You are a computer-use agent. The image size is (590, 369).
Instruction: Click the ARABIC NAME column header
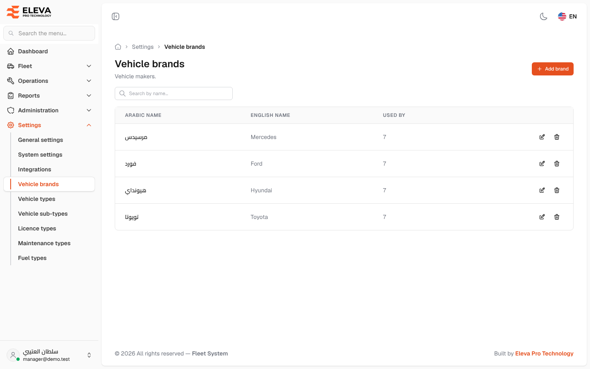pos(143,115)
